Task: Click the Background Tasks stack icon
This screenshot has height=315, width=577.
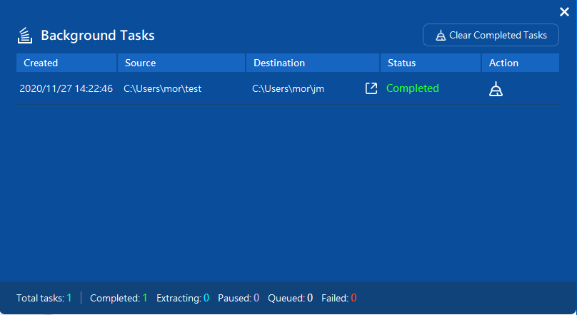Action: pos(25,36)
